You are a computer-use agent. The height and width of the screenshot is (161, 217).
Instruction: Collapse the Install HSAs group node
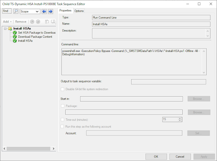[x=5, y=28]
